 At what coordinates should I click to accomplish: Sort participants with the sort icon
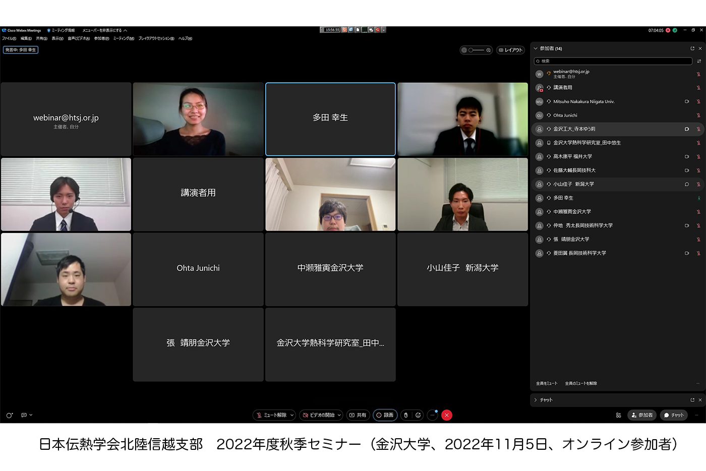[x=699, y=61]
